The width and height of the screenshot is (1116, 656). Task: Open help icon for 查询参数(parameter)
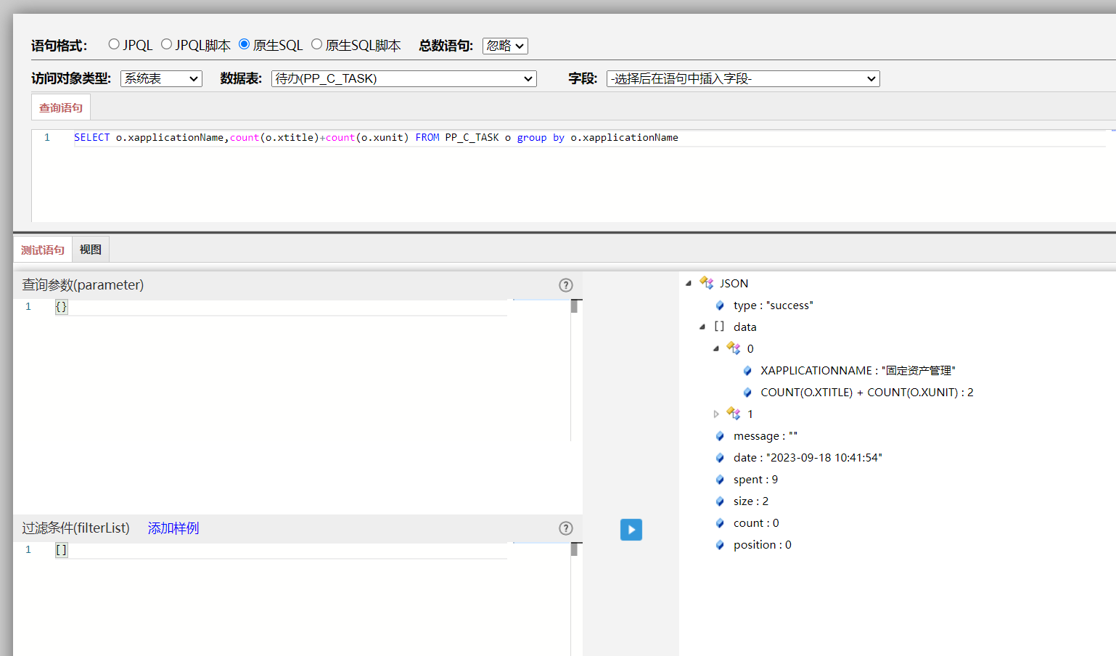[566, 285]
